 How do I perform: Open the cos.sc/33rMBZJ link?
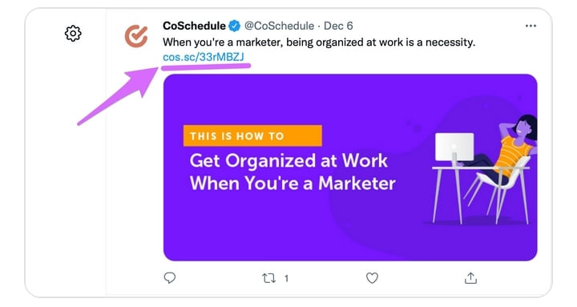(x=204, y=57)
